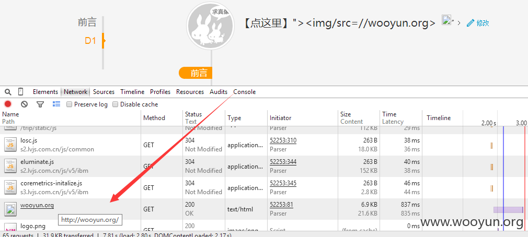Sort by the Initiator column header

click(302, 117)
